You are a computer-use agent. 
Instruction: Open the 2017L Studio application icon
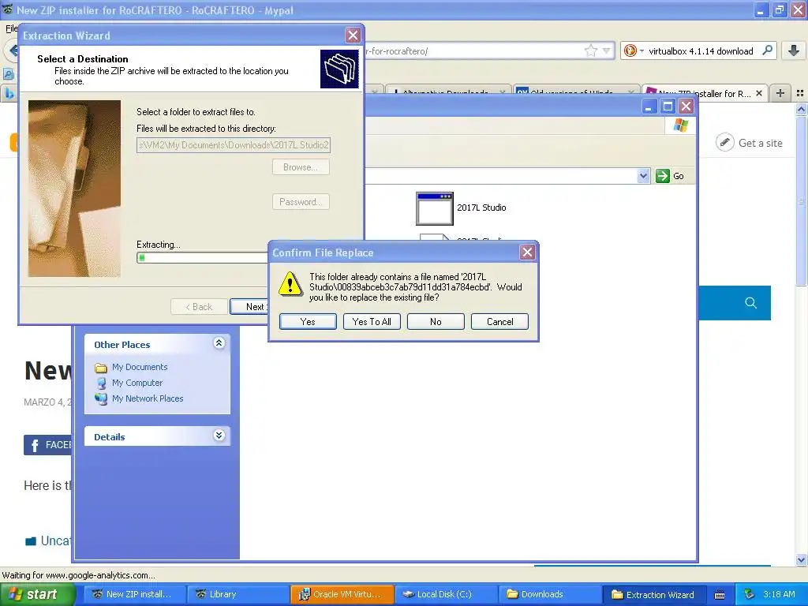[x=435, y=208]
